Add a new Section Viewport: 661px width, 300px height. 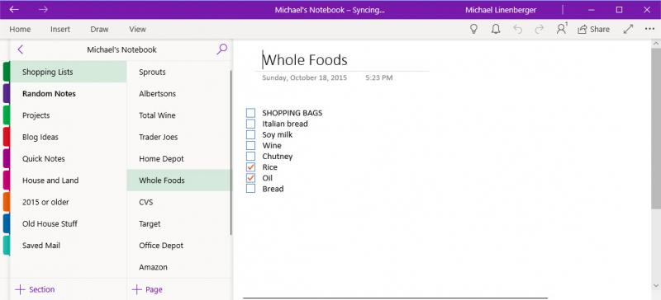pos(35,289)
